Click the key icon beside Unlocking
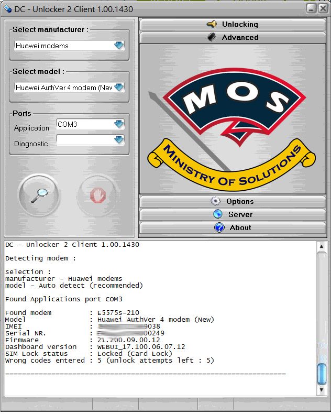Screen dimensions: 331x414 212,24
